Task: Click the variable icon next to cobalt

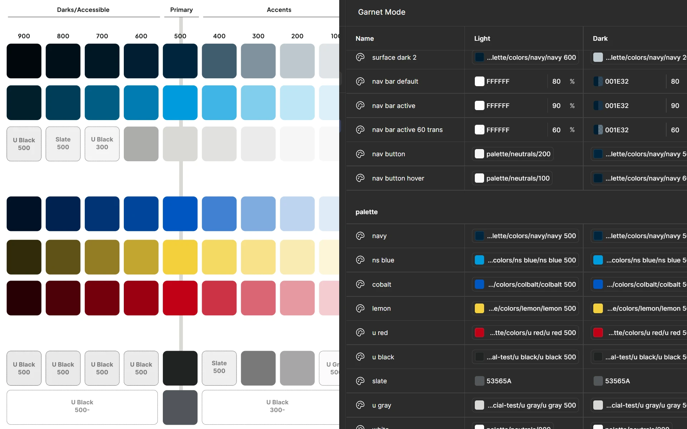Action: pyautogui.click(x=360, y=284)
